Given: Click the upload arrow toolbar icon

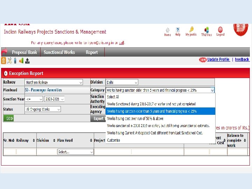Looking at the screenshot, I should tap(27, 61).
